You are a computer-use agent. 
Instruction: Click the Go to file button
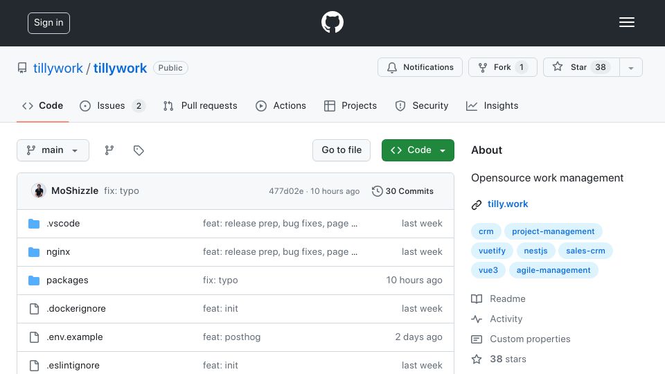coord(342,150)
